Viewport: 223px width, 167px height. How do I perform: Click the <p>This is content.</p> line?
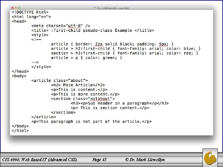79,89
